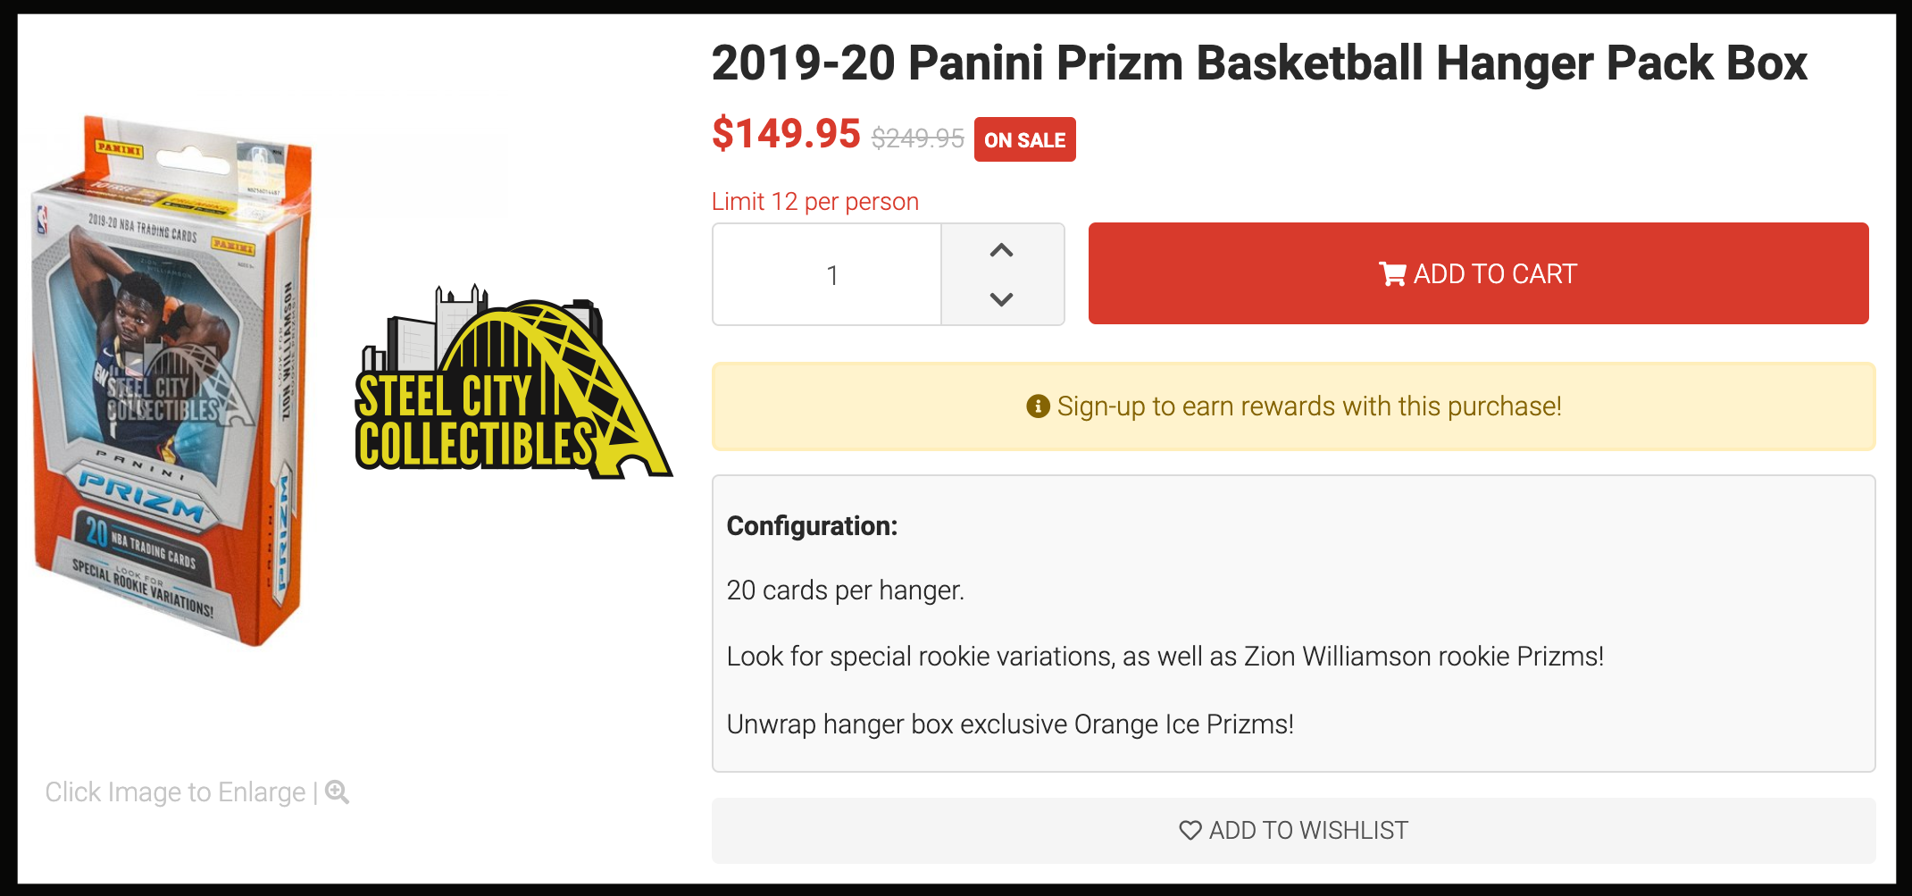Viewport: 1912px width, 896px height.
Task: Click the ON SALE badge
Action: [1023, 139]
